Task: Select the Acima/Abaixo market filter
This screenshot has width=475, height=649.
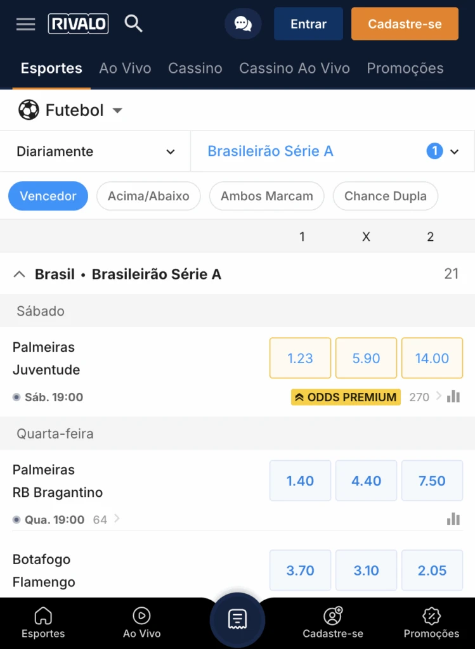Action: pos(148,196)
